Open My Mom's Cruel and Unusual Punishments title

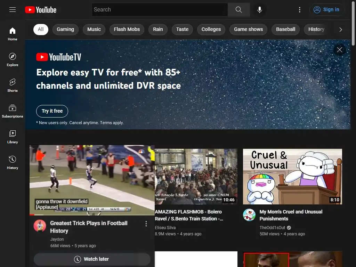pos(291,215)
